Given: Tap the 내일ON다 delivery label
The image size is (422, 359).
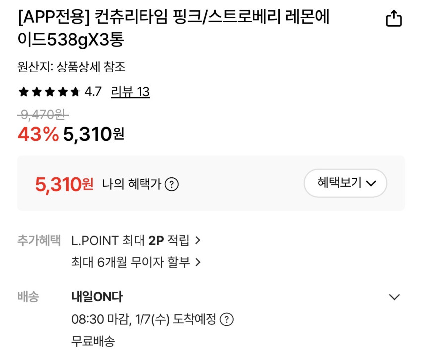Looking at the screenshot, I should pos(97,297).
